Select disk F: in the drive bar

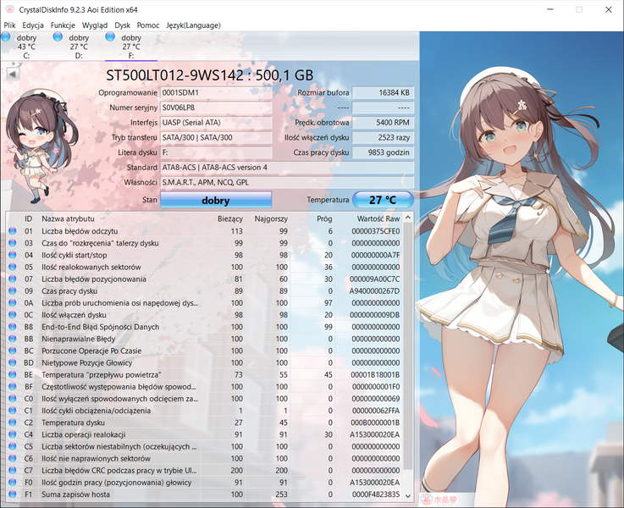(131, 47)
